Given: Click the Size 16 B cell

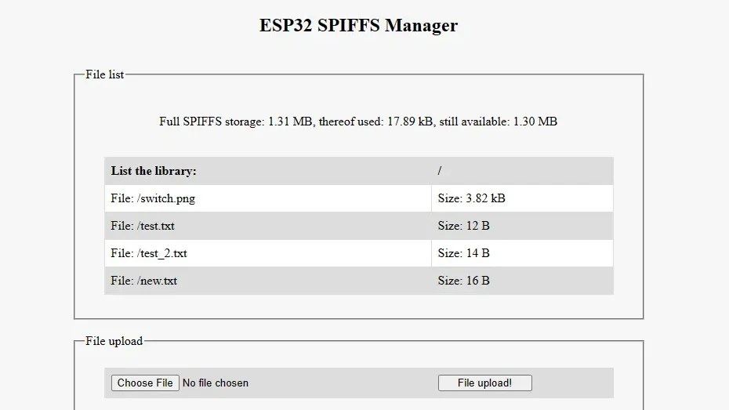Looking at the screenshot, I should click(x=463, y=281).
